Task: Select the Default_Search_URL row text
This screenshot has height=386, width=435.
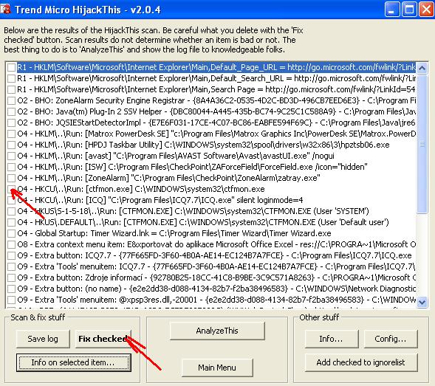Action: pyautogui.click(x=216, y=78)
